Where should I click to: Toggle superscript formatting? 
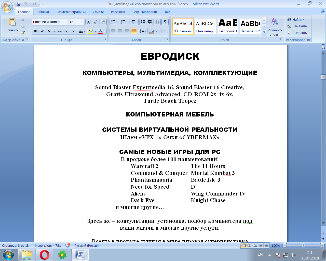74,31
